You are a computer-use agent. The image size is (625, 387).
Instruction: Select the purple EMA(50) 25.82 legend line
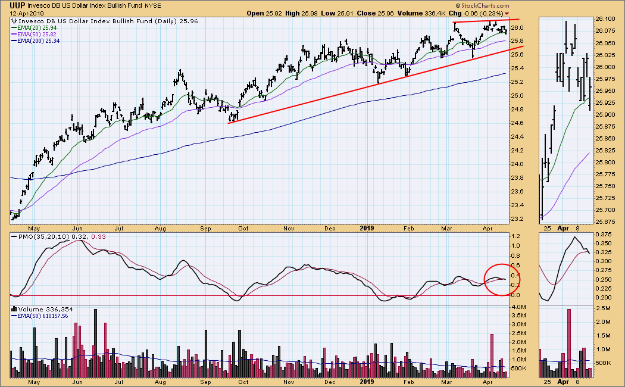coord(14,35)
